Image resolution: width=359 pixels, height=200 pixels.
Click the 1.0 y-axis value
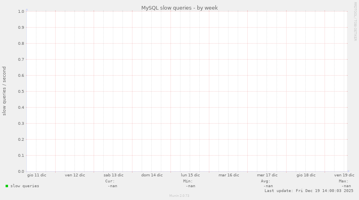[21, 12]
